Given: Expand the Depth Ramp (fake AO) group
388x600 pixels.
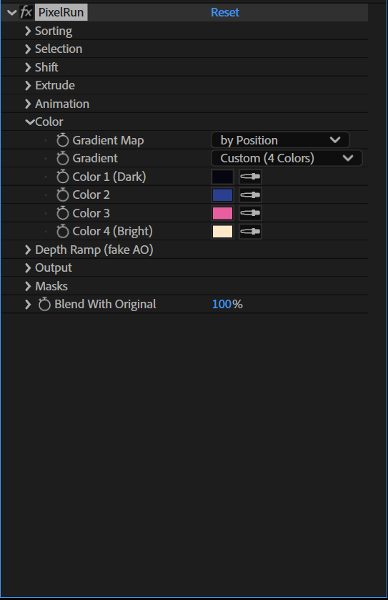Looking at the screenshot, I should (x=28, y=250).
